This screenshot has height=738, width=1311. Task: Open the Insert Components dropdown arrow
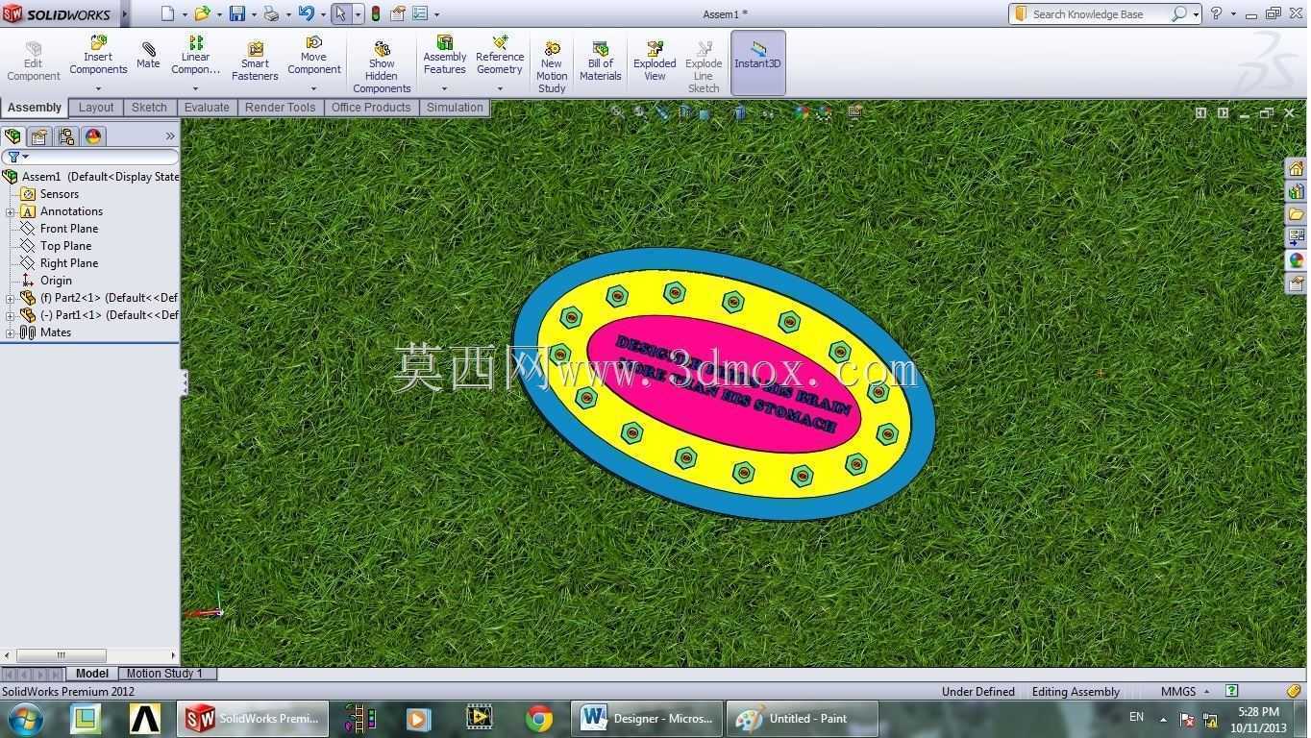coord(98,88)
